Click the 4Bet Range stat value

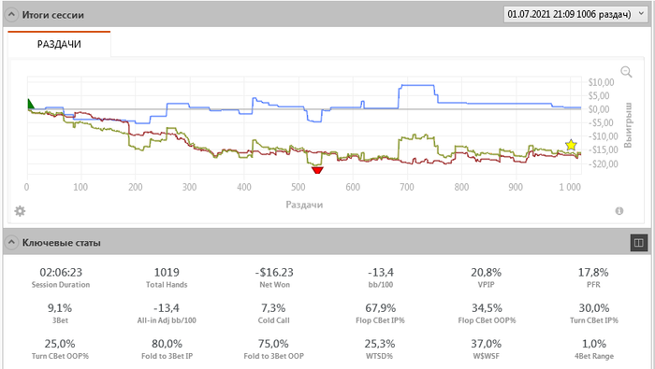click(x=593, y=344)
